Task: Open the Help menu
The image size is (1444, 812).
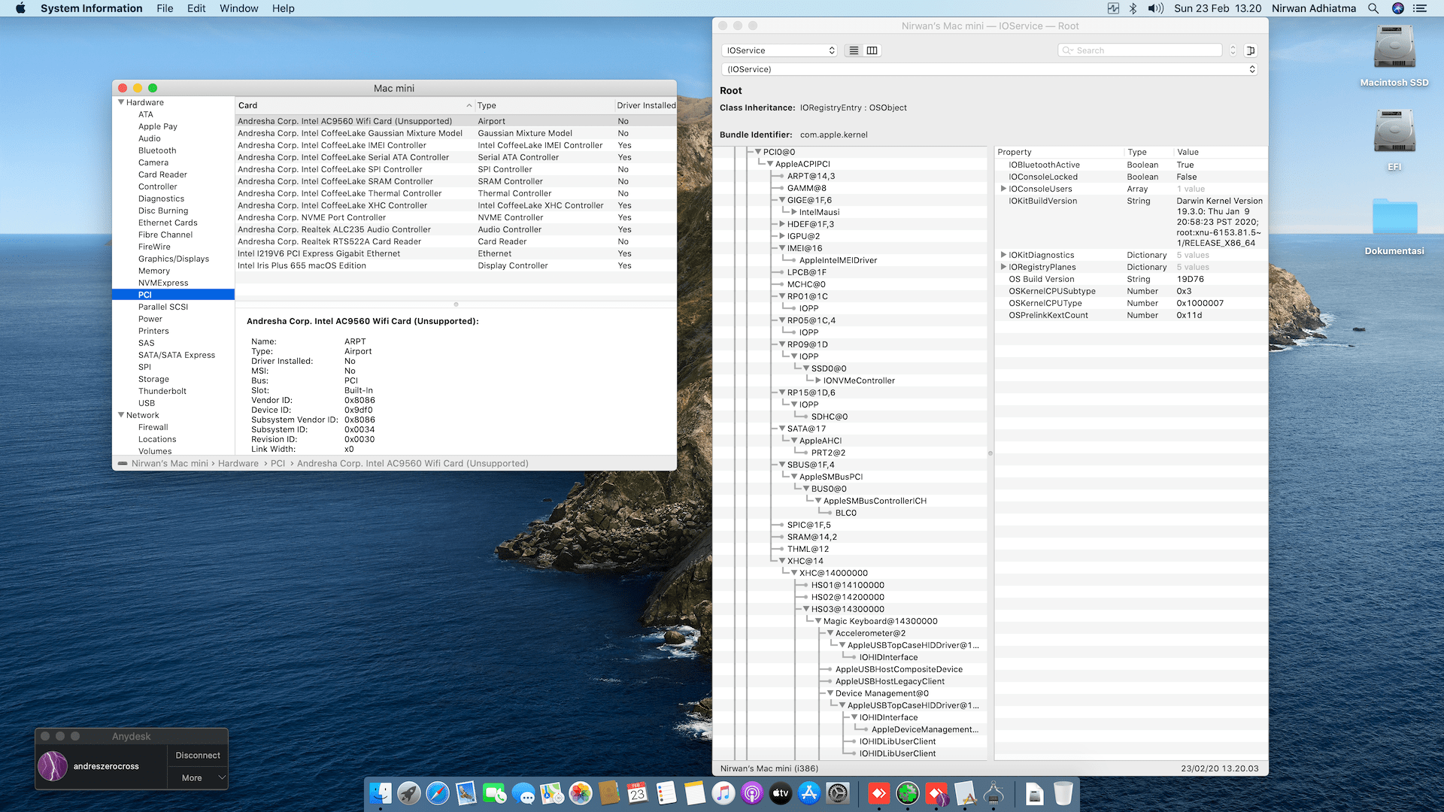Action: (283, 8)
